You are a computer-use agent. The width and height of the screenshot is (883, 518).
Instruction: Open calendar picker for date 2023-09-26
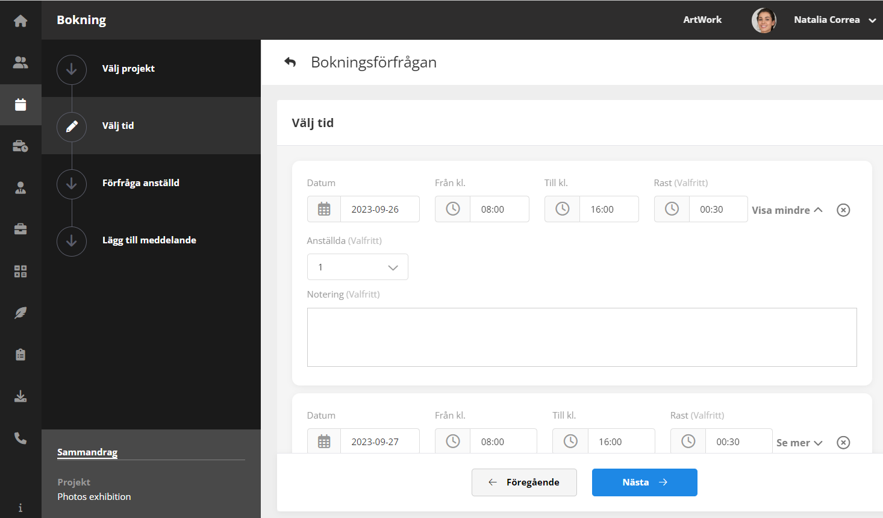324,209
